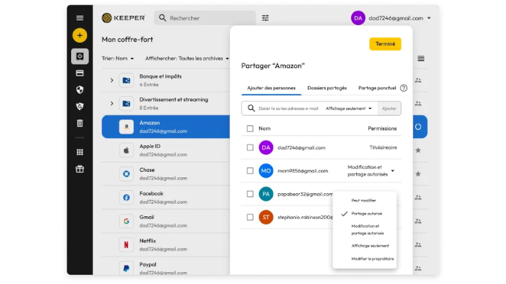Select Peut modifier from permissions menu
Screen dimensions: 506x284
pos(364,201)
